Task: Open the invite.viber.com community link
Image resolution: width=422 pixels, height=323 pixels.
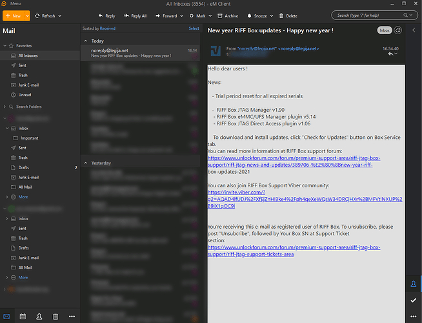Action: pos(305,199)
